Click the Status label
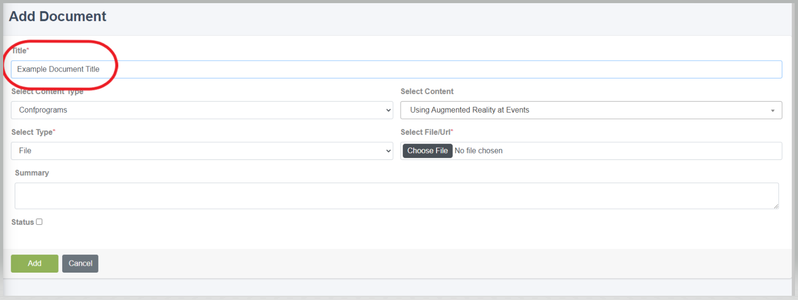The image size is (798, 300). pyautogui.click(x=23, y=222)
